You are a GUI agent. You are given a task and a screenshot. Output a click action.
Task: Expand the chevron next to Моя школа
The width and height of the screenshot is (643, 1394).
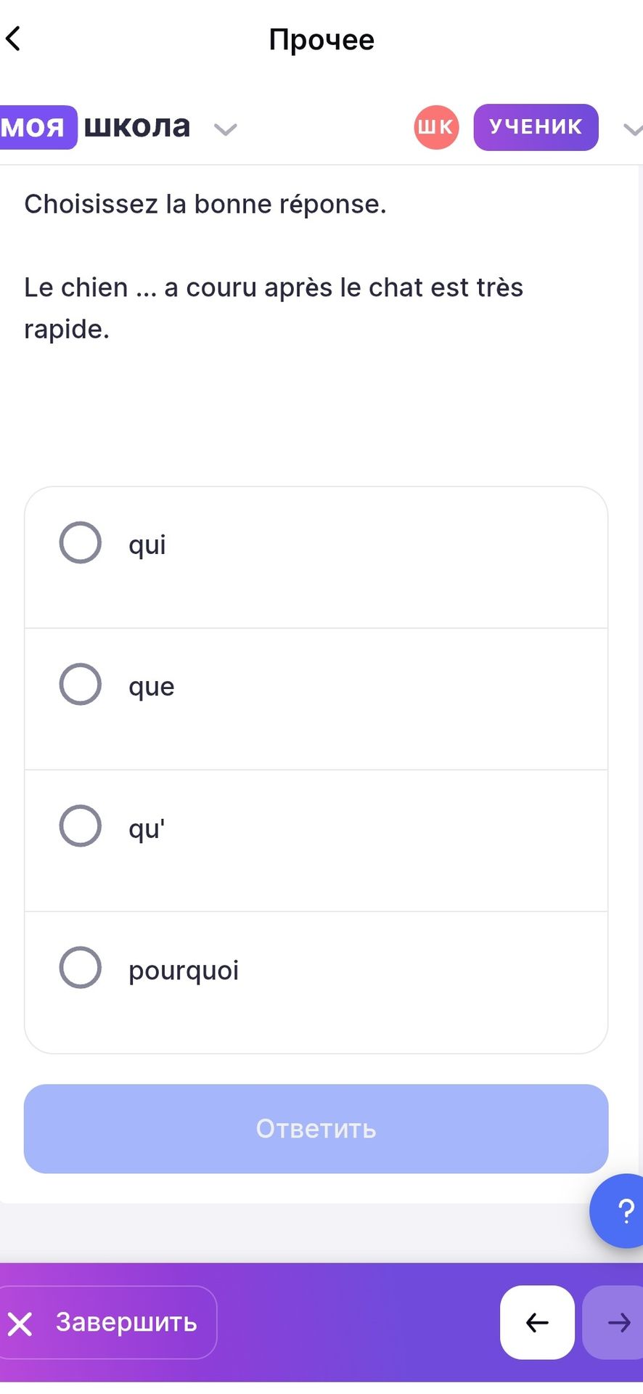226,129
